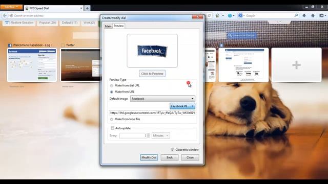This screenshot has height=184, width=328.
Task: Click the image URL text field
Action: coord(152,113)
